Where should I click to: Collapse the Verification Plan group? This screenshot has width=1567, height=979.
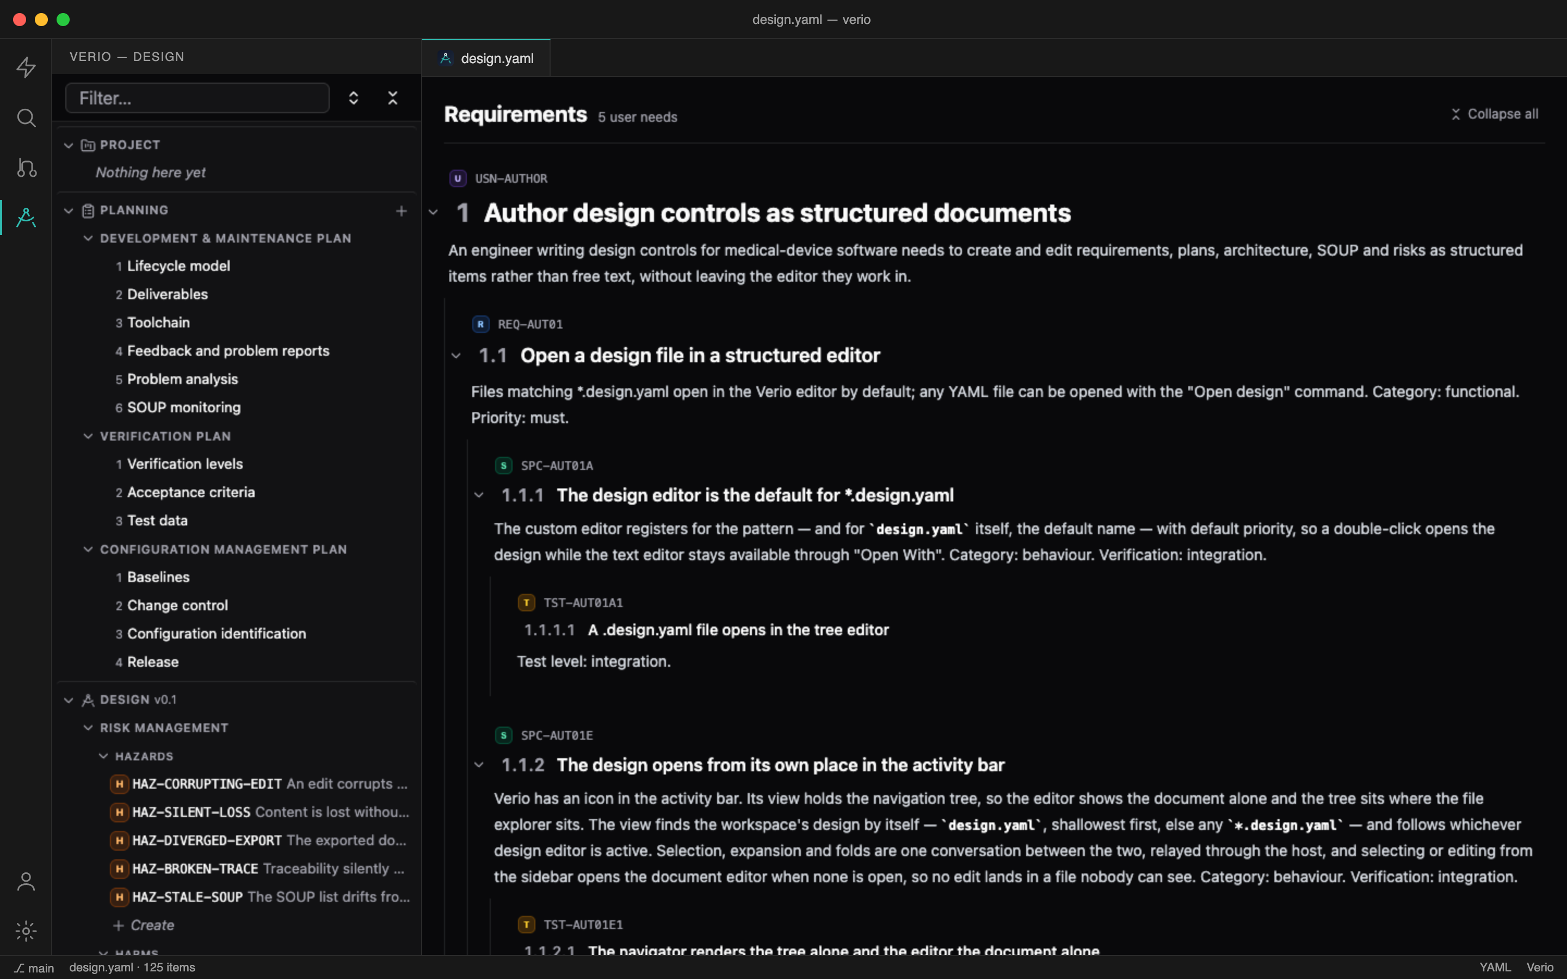(x=88, y=436)
